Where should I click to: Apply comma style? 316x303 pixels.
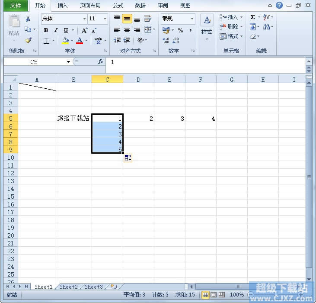191,30
